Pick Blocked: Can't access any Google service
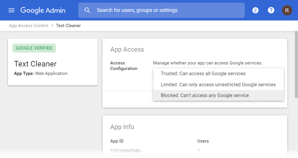 tap(205, 95)
